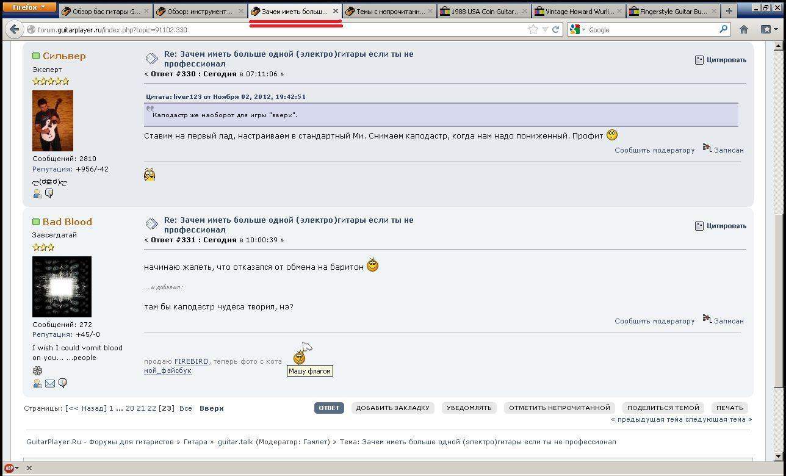Open the Firefox application menu

coord(29,7)
